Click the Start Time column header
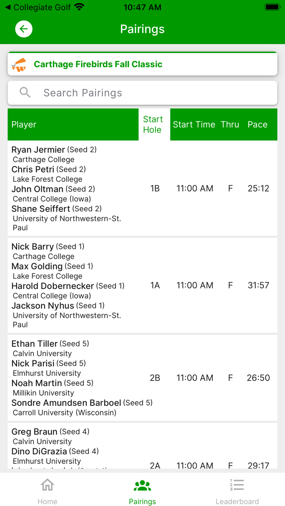This screenshot has width=285, height=506. (x=195, y=124)
